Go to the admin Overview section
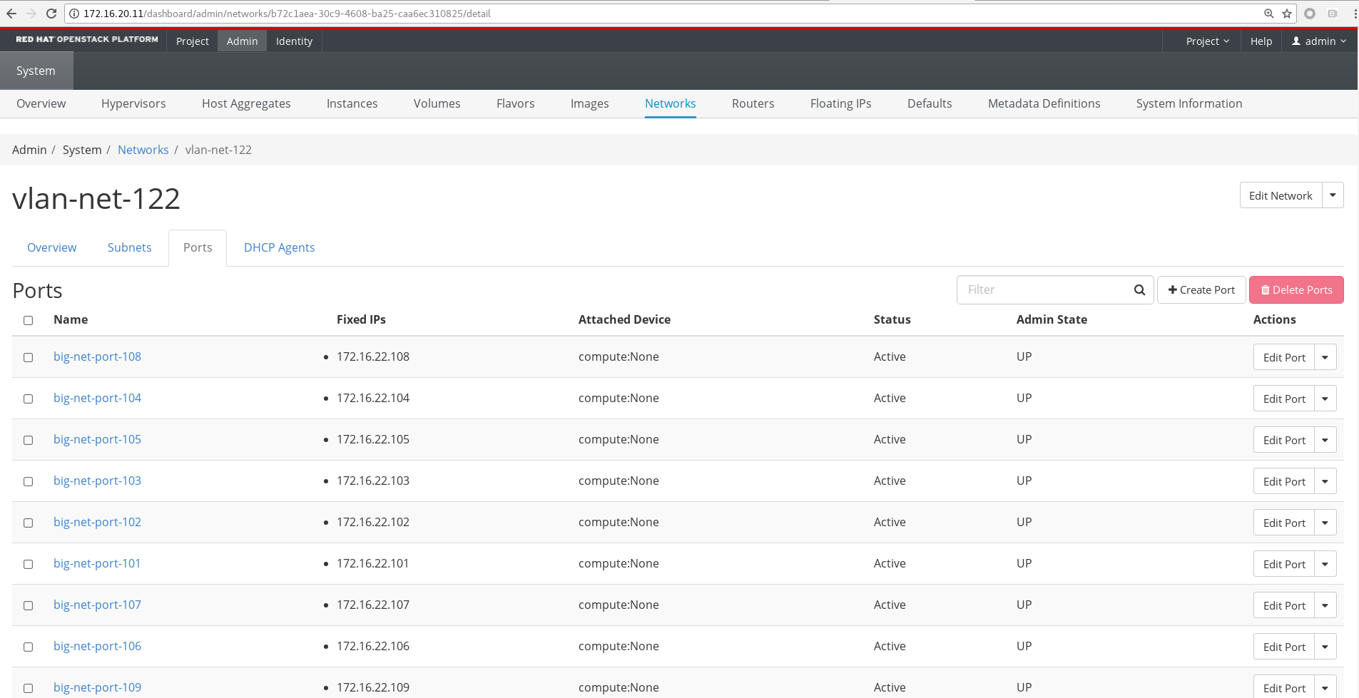 tap(41, 103)
